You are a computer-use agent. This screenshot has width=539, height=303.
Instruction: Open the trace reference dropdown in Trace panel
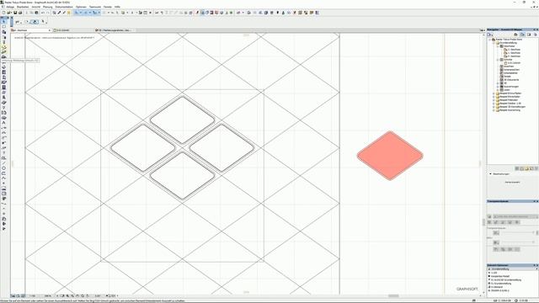point(515,216)
